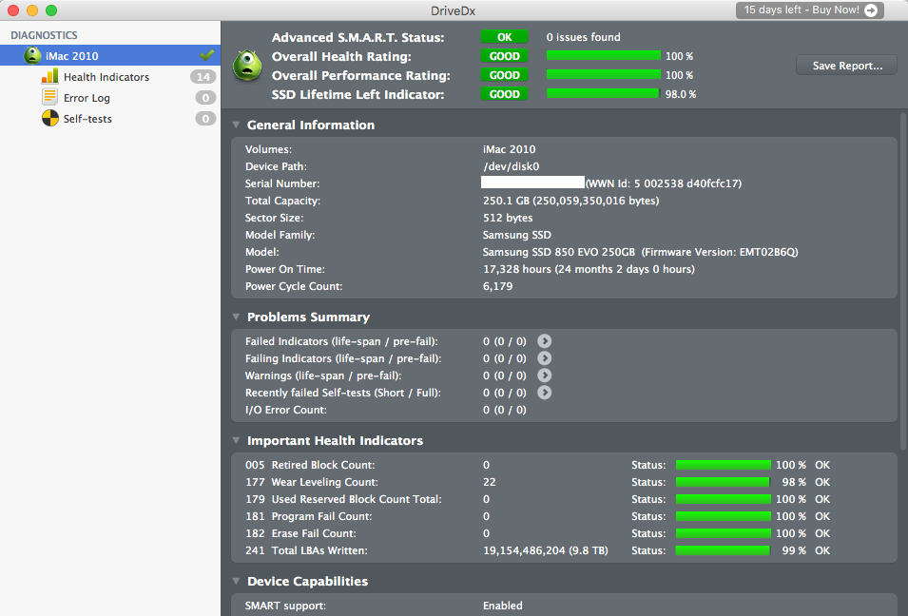Click '005 Retired Block Count' label
Viewport: 908px width, 616px height.
point(310,465)
